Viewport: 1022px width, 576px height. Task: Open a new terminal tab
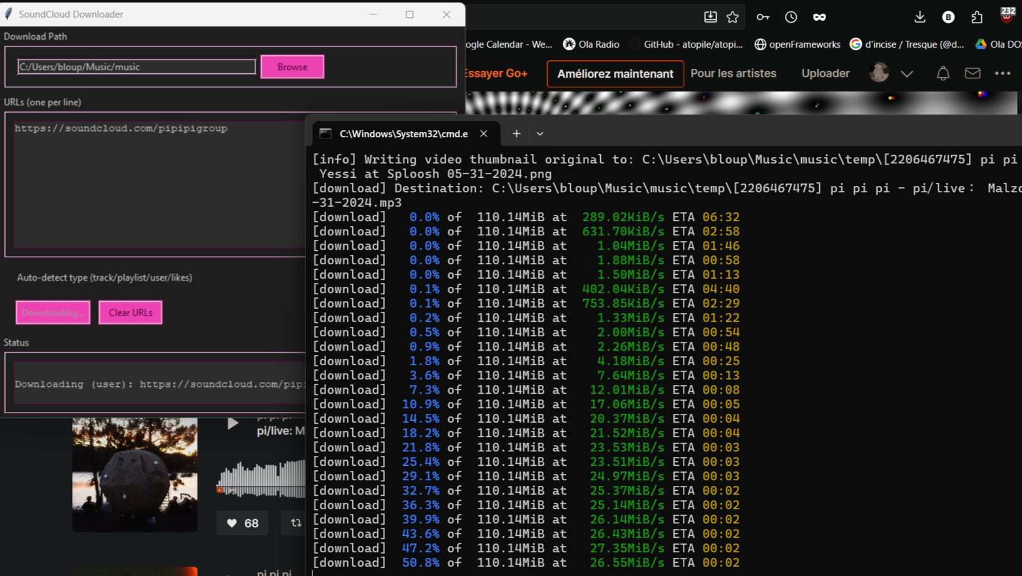[x=516, y=133]
